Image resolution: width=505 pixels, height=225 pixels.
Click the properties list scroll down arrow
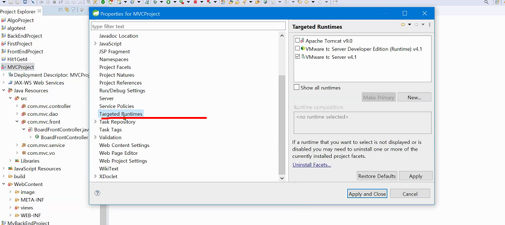(282, 178)
